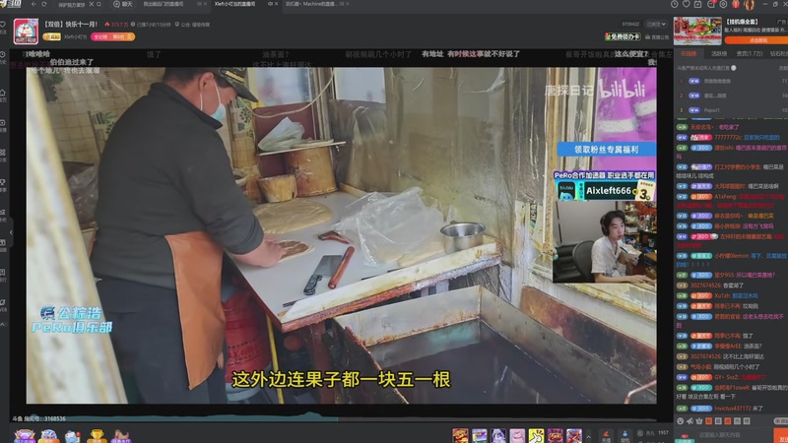788x443 pixels.
Task: Switch to the Machine stream tab
Action: pyautogui.click(x=310, y=4)
